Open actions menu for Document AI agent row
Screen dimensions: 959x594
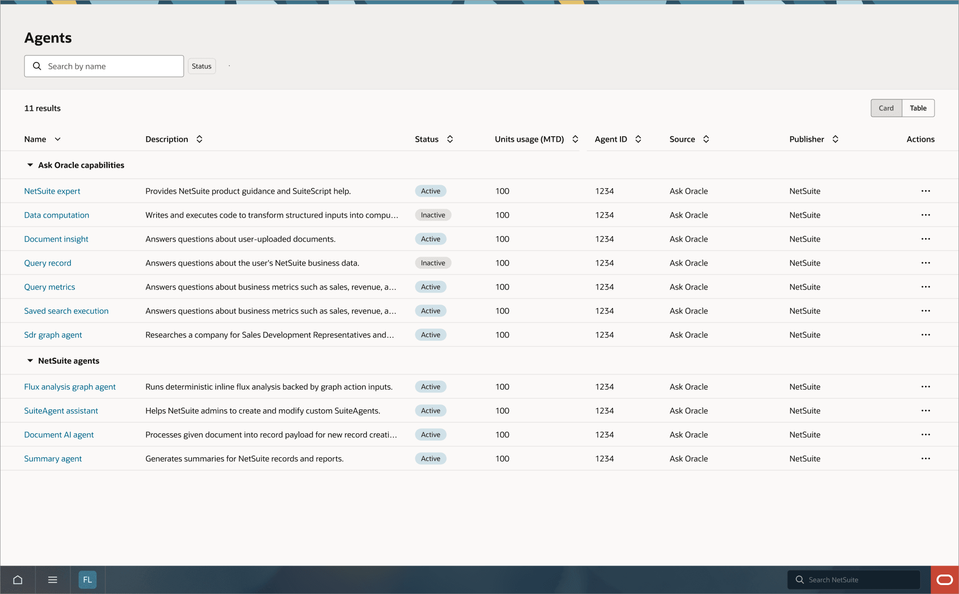(926, 434)
